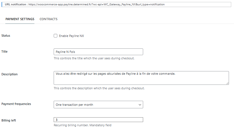The width and height of the screenshot is (234, 138).
Task: Switch to the Contracts tab
Action: click(x=48, y=19)
